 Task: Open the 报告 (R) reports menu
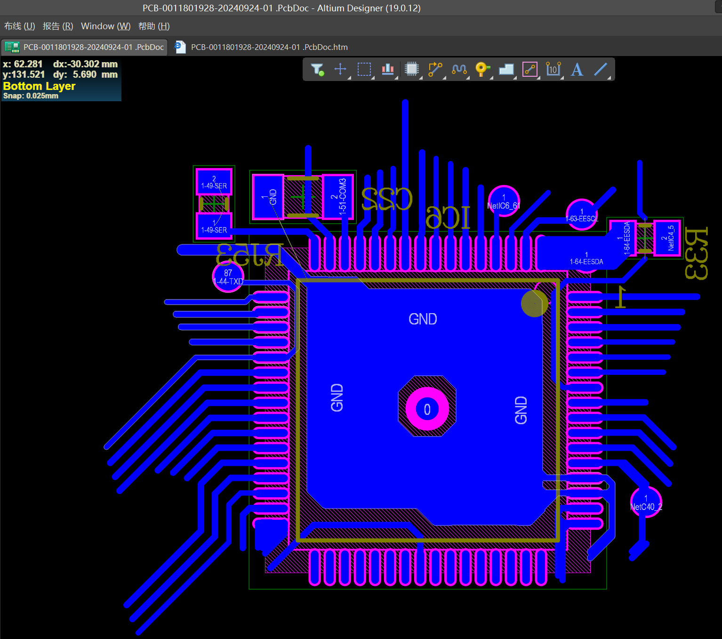pyautogui.click(x=58, y=26)
